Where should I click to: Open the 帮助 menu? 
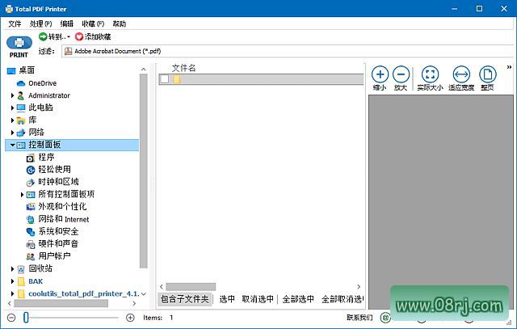tap(119, 23)
